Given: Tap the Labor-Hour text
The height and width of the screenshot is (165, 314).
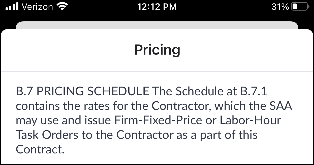Looking at the screenshot, I should [x=250, y=121].
